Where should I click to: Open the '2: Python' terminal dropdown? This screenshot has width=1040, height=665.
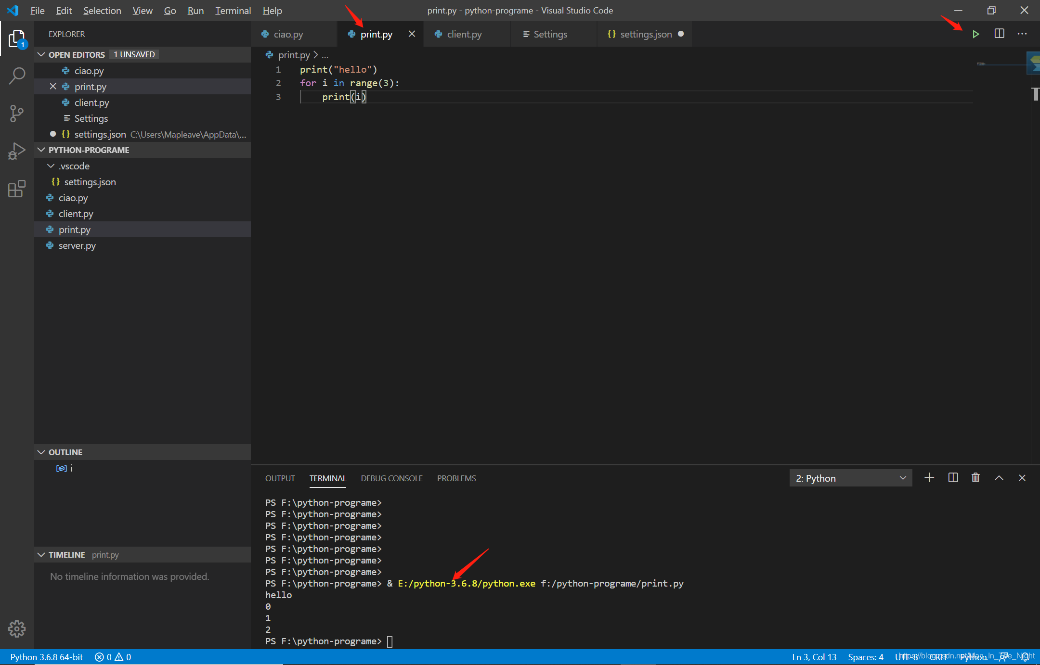pos(850,478)
